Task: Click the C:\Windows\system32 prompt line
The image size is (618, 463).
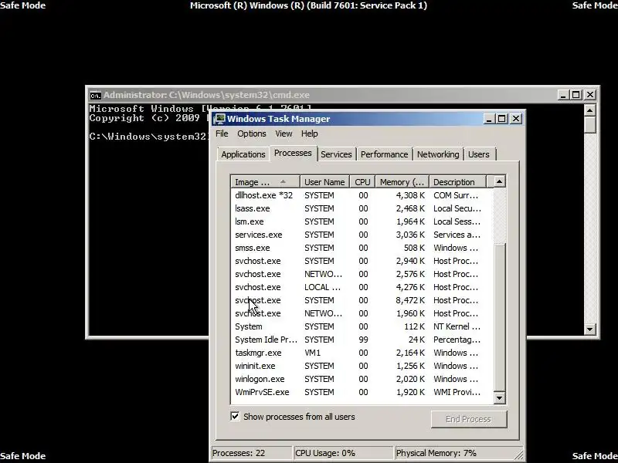Action: (x=148, y=137)
